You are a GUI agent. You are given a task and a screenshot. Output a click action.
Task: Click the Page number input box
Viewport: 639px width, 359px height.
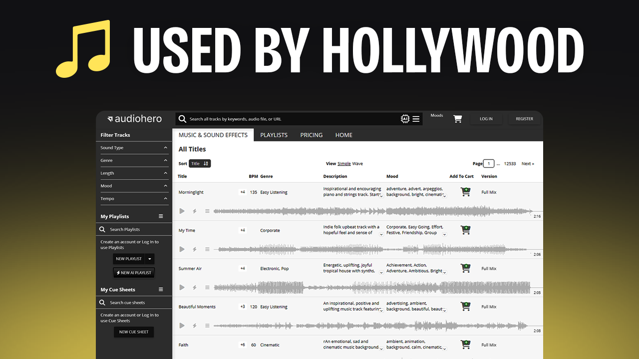(x=489, y=164)
